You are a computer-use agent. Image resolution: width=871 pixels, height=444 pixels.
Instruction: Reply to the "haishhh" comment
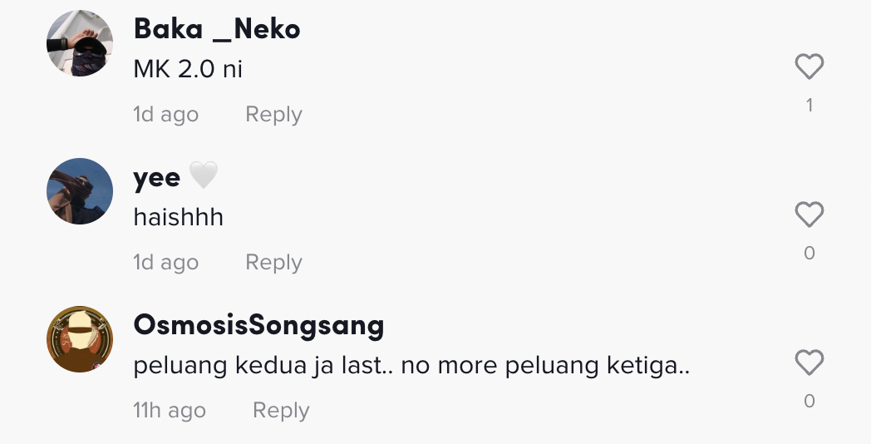coord(273,263)
